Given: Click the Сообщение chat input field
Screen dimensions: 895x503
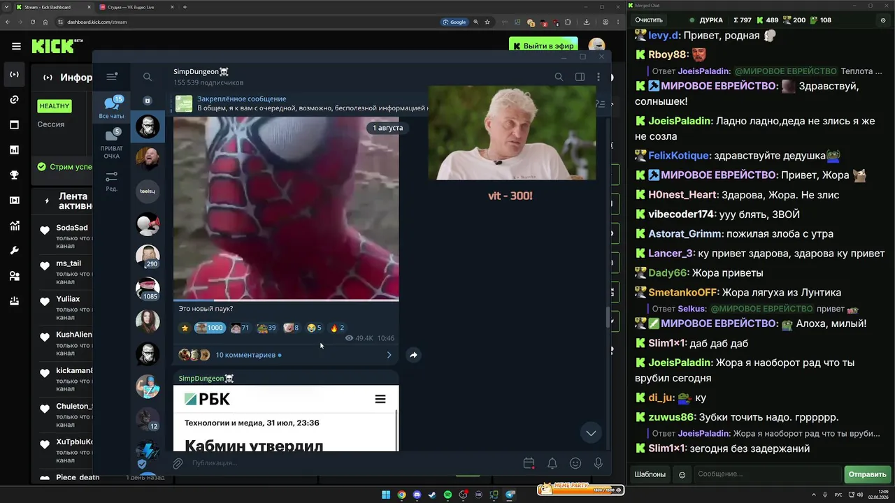Looking at the screenshot, I should tap(766, 474).
